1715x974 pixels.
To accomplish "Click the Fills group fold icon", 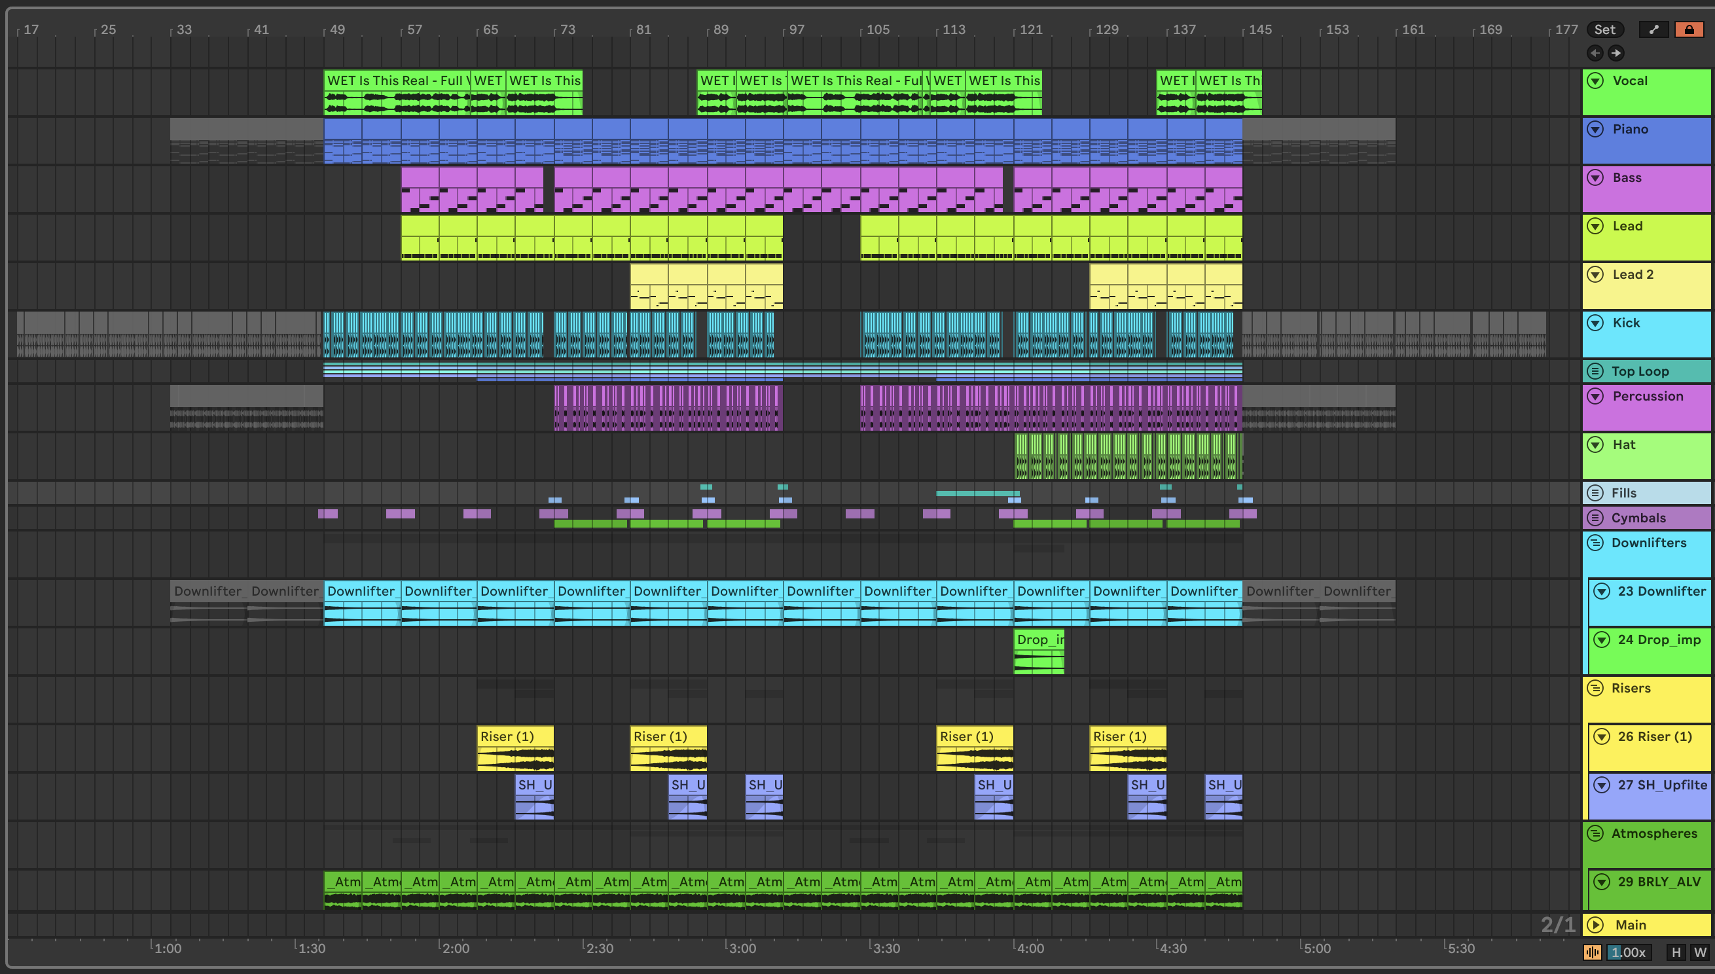I will pos(1595,493).
